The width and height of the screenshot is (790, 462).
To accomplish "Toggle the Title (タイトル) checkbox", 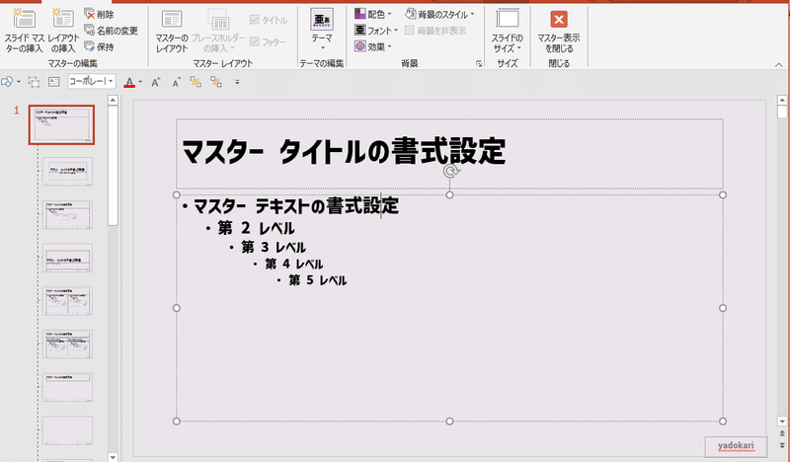I will (x=255, y=20).
